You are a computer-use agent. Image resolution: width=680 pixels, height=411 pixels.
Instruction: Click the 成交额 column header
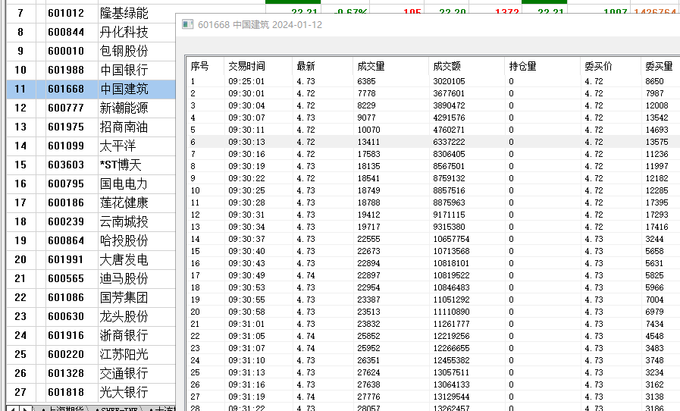click(x=447, y=67)
